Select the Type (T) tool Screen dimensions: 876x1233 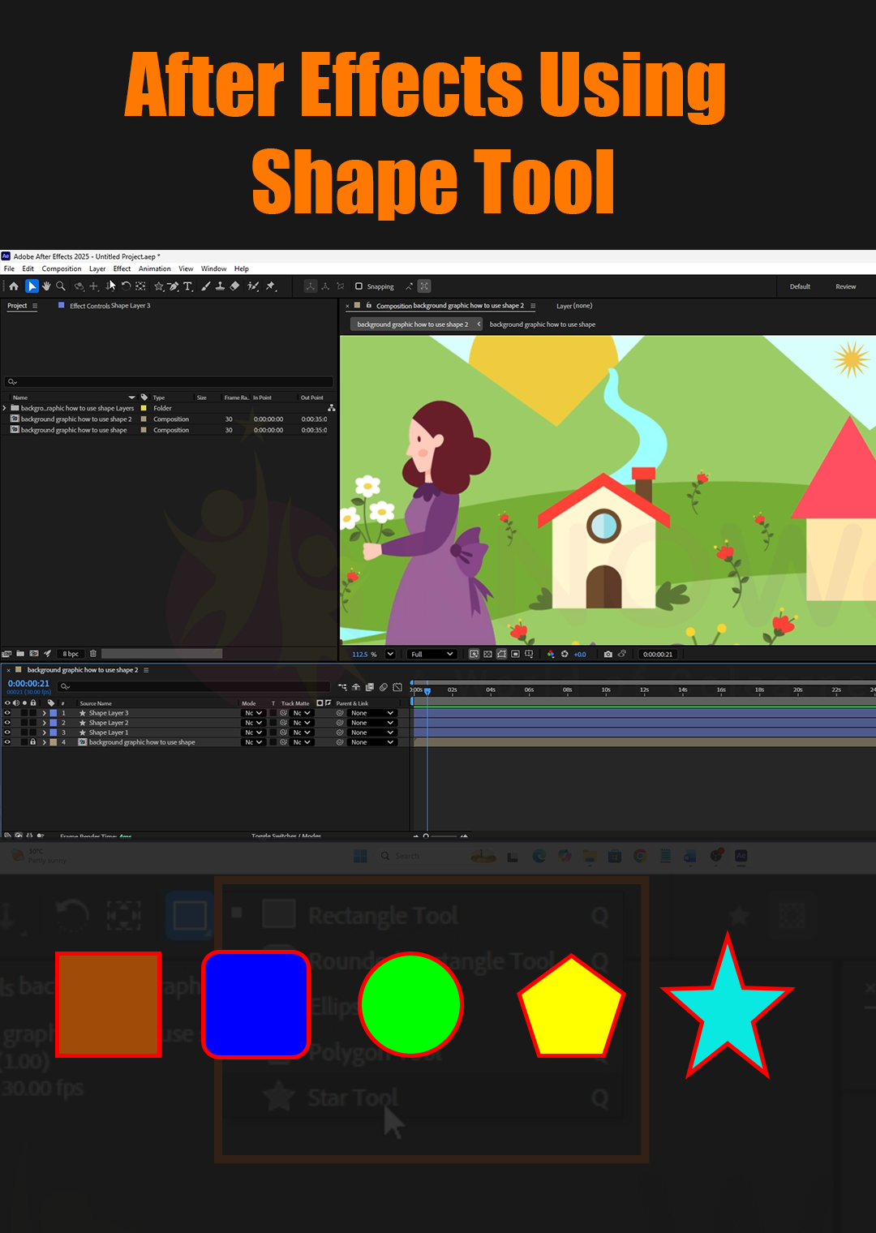(x=187, y=286)
